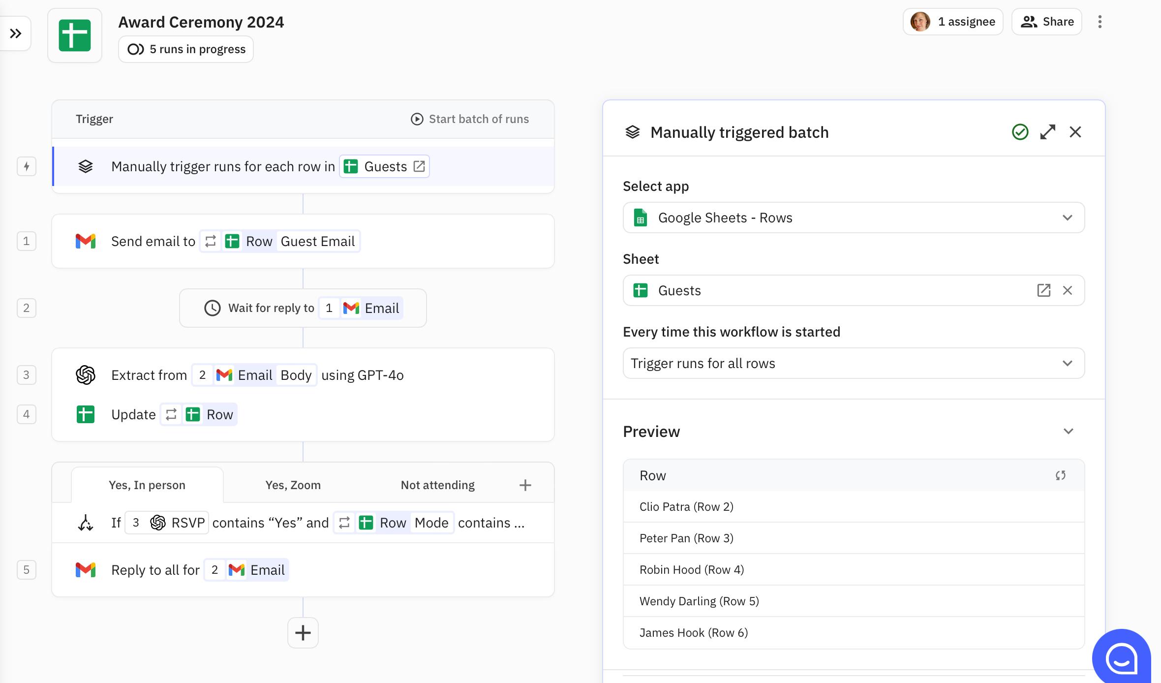Add a new step with plus button
1161x683 pixels.
303,633
